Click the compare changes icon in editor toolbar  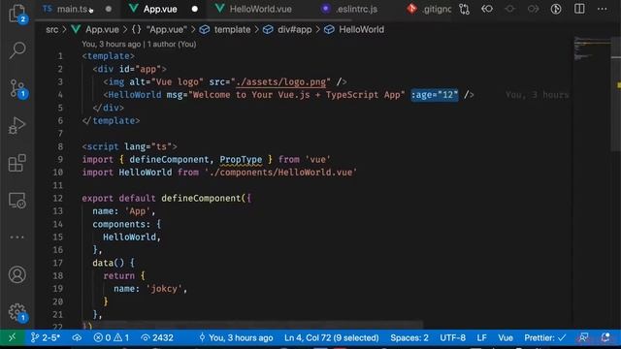point(464,9)
